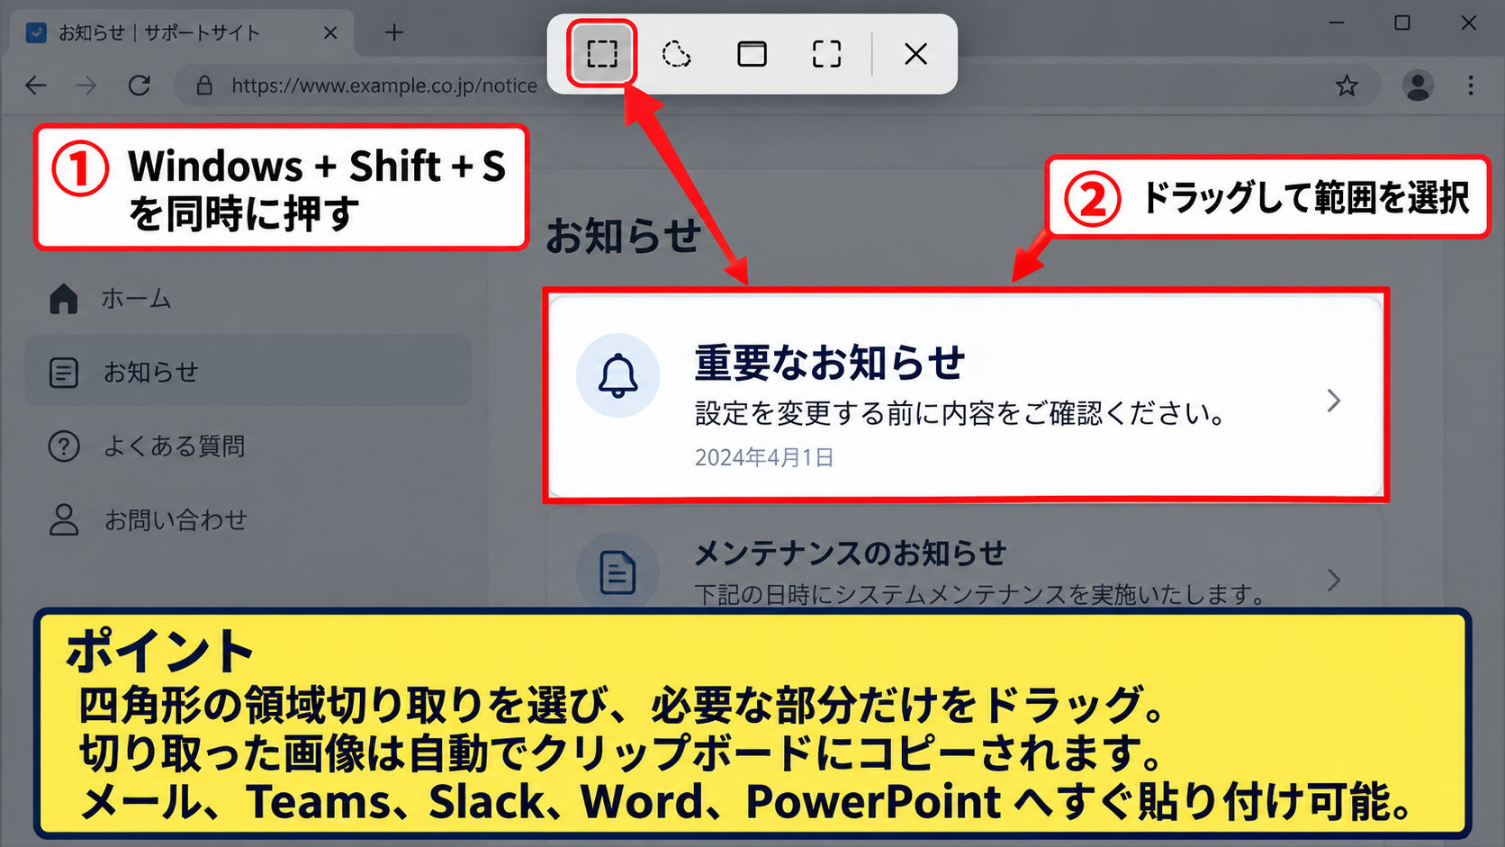Select rectangular snip mode in snipping toolbar
The width and height of the screenshot is (1505, 847).
601,54
